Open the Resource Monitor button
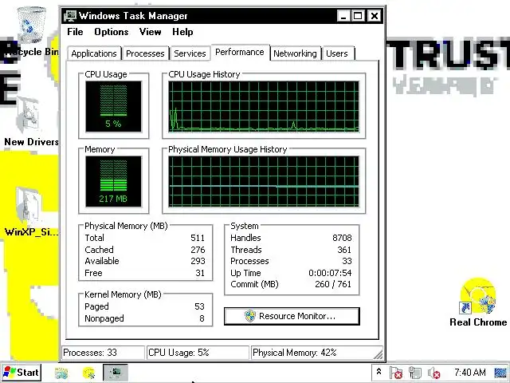The image size is (510, 383). 292,316
